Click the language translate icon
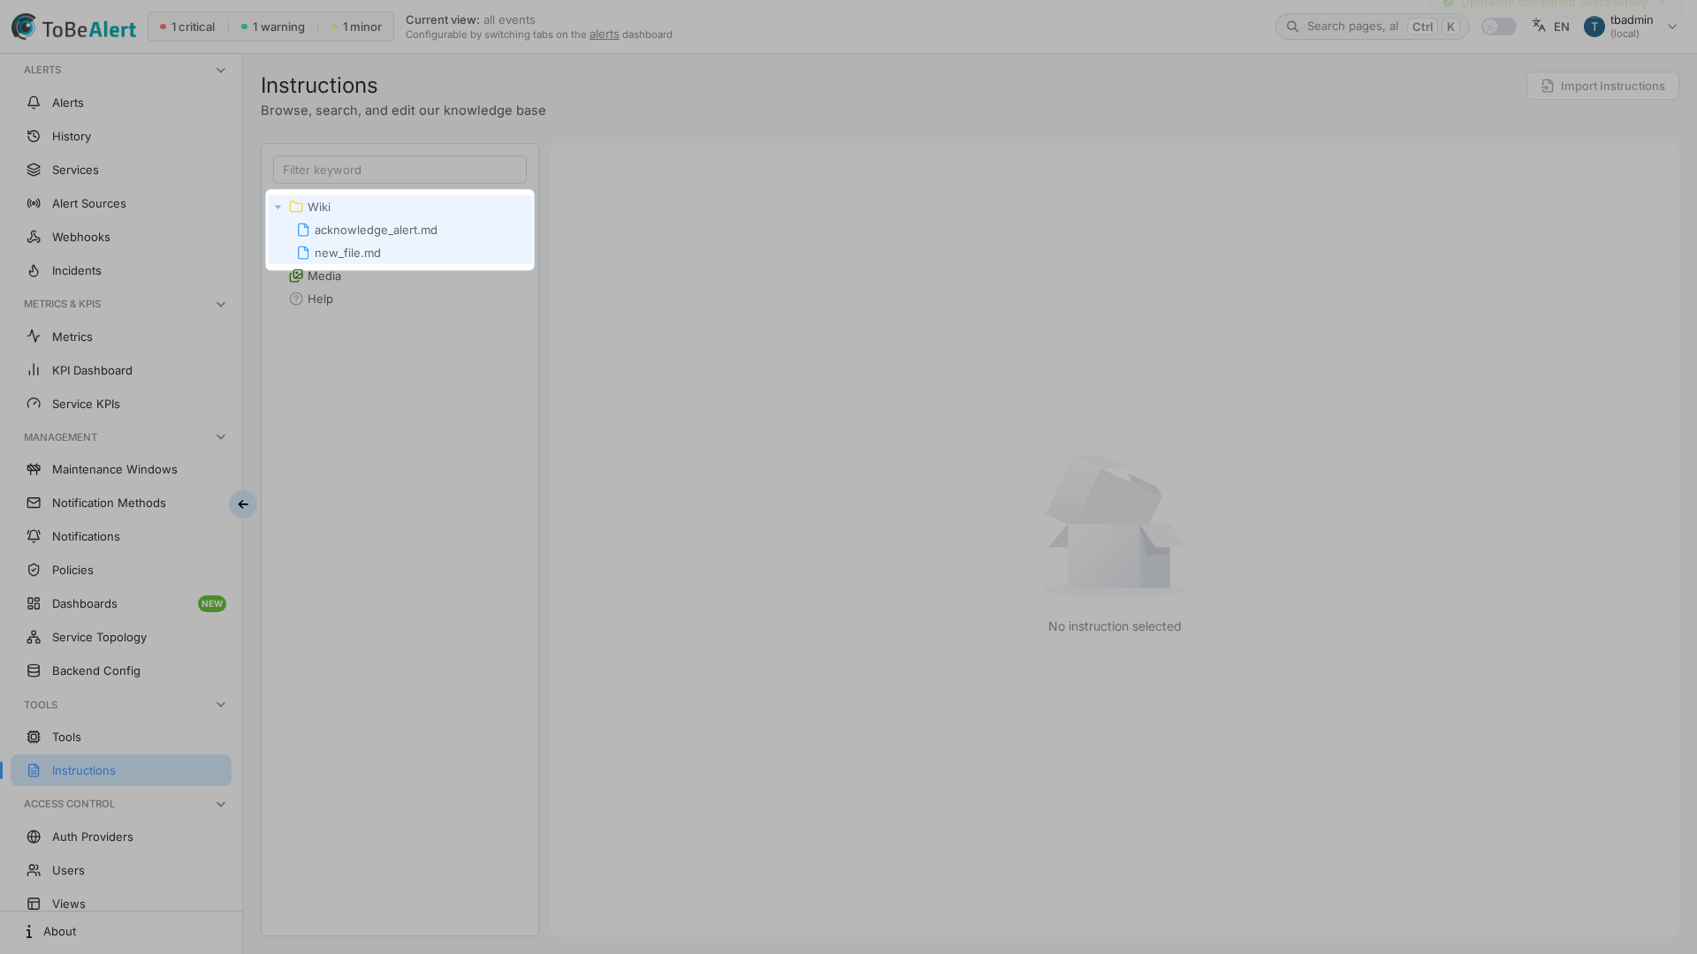The height and width of the screenshot is (954, 1697). tap(1539, 26)
